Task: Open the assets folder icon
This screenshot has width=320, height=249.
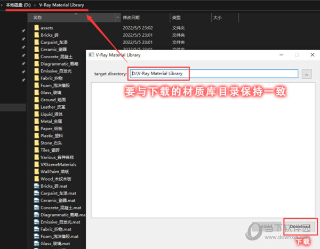Action: (x=36, y=28)
